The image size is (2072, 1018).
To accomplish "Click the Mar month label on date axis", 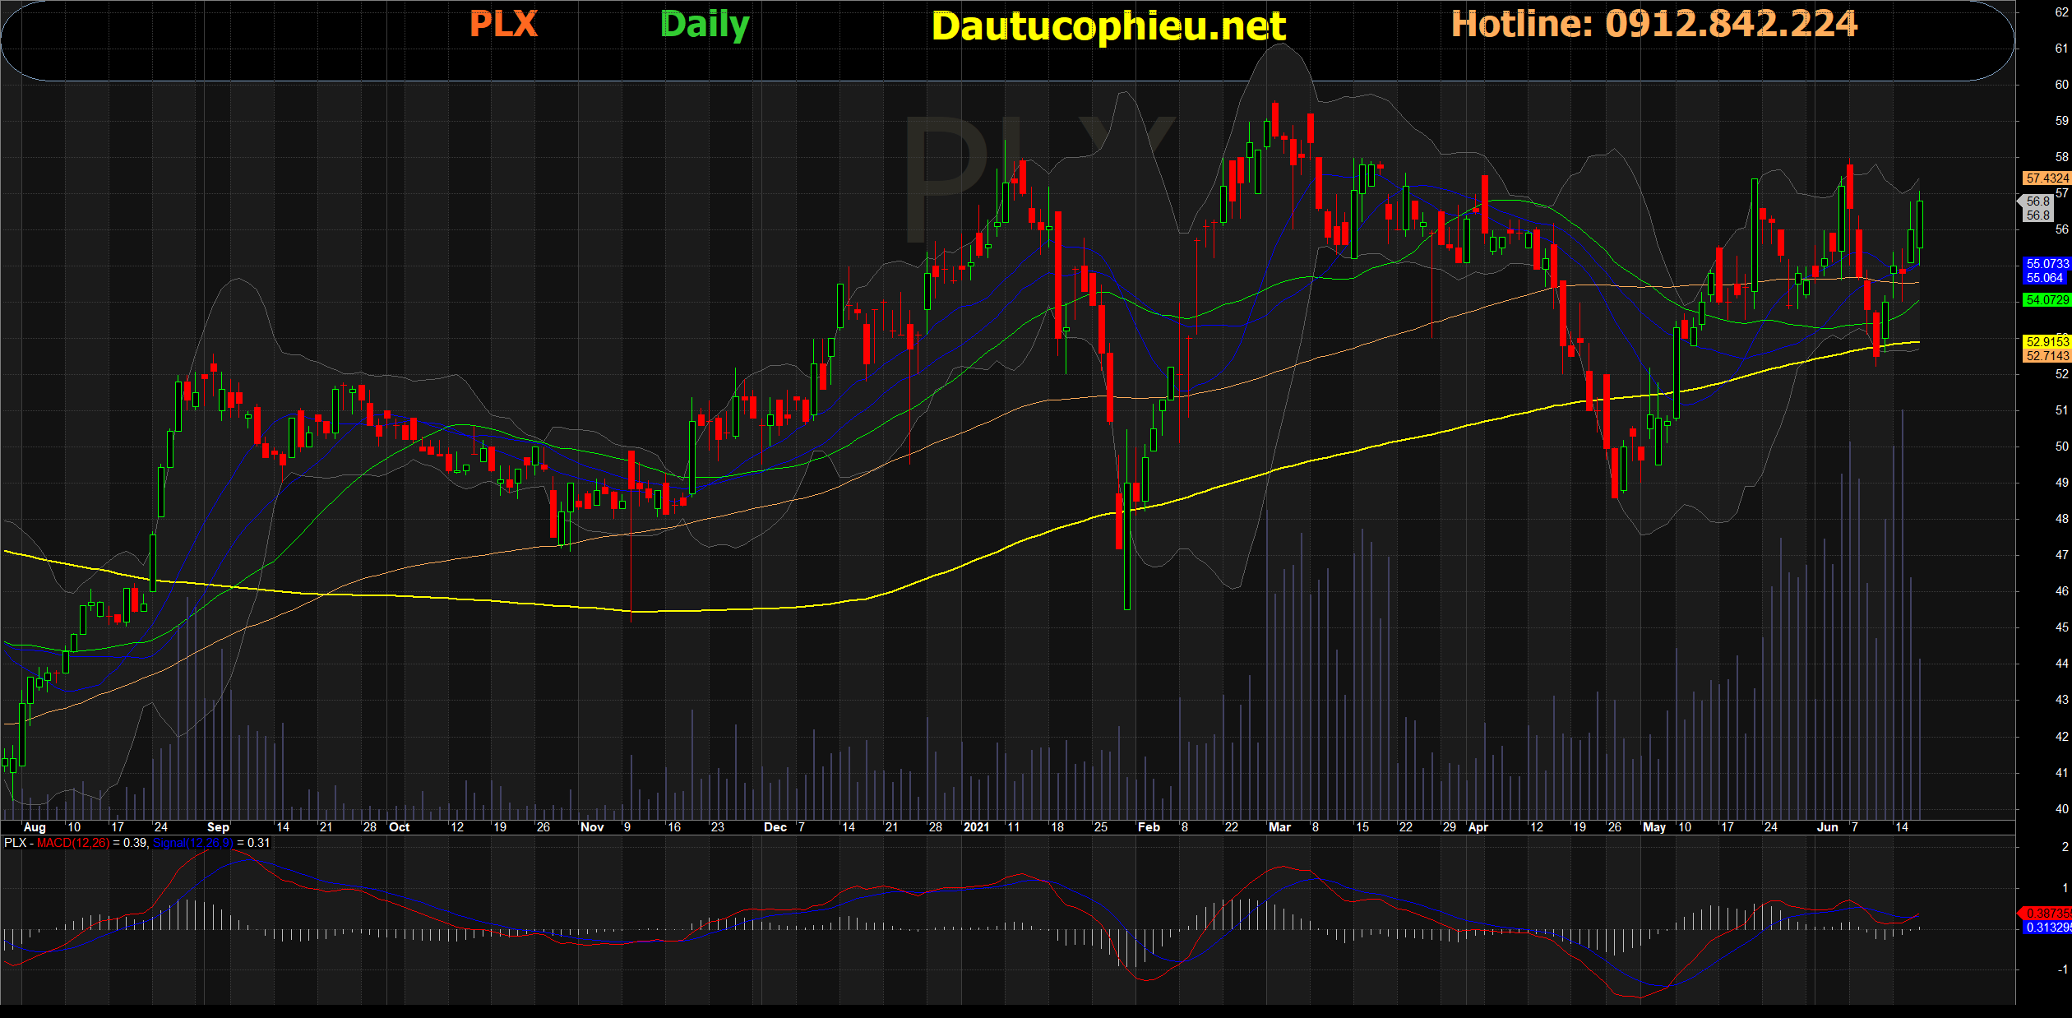I will [1279, 827].
